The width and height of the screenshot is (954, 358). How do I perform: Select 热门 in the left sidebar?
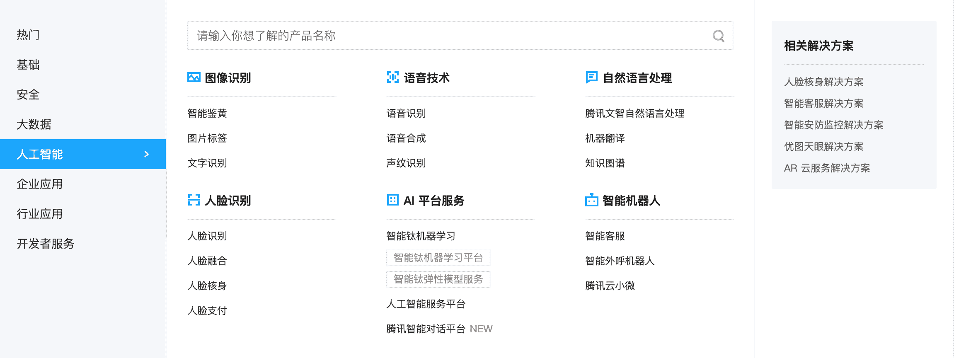pyautogui.click(x=28, y=35)
